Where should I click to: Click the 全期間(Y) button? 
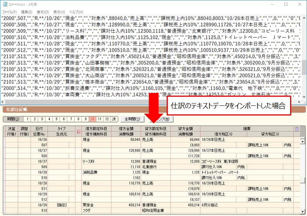point(132,119)
